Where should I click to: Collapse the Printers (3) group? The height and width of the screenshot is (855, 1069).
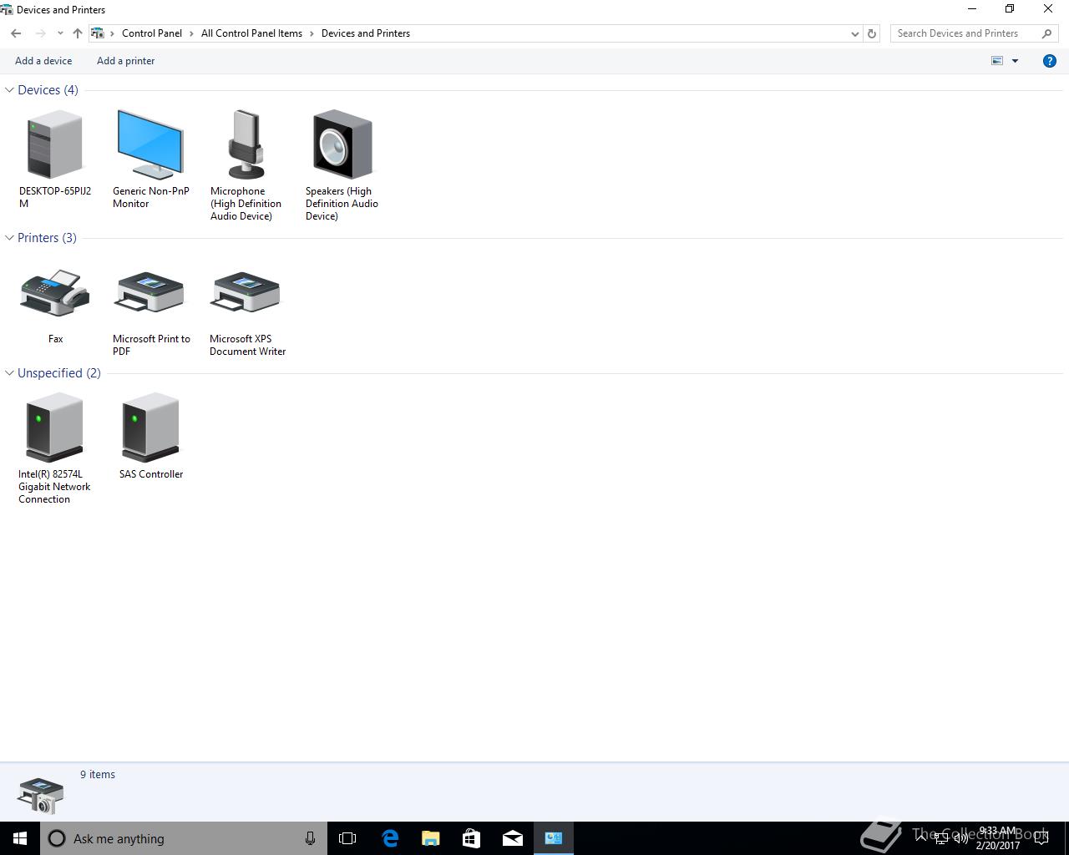(9, 238)
